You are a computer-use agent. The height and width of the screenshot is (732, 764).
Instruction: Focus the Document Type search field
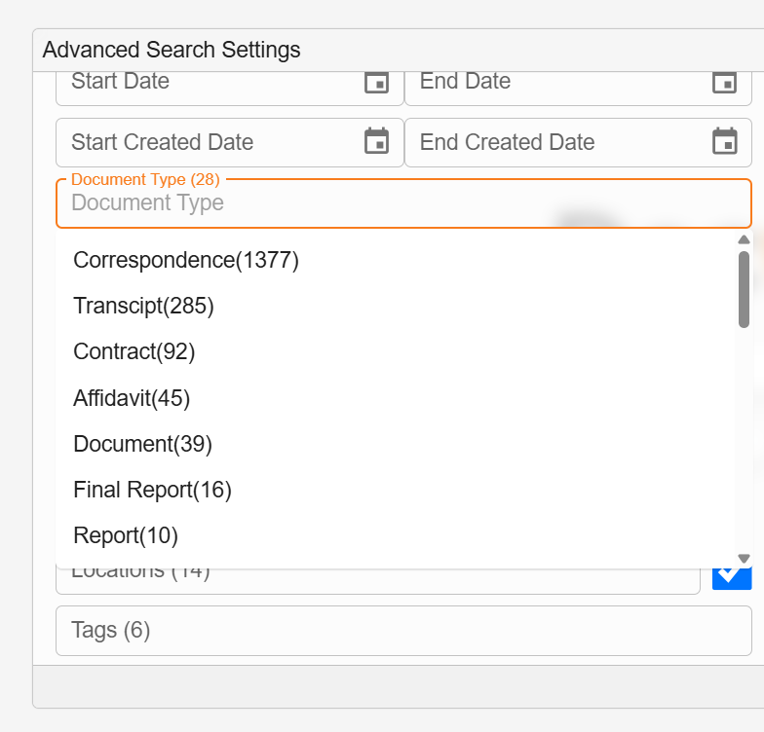pos(390,203)
